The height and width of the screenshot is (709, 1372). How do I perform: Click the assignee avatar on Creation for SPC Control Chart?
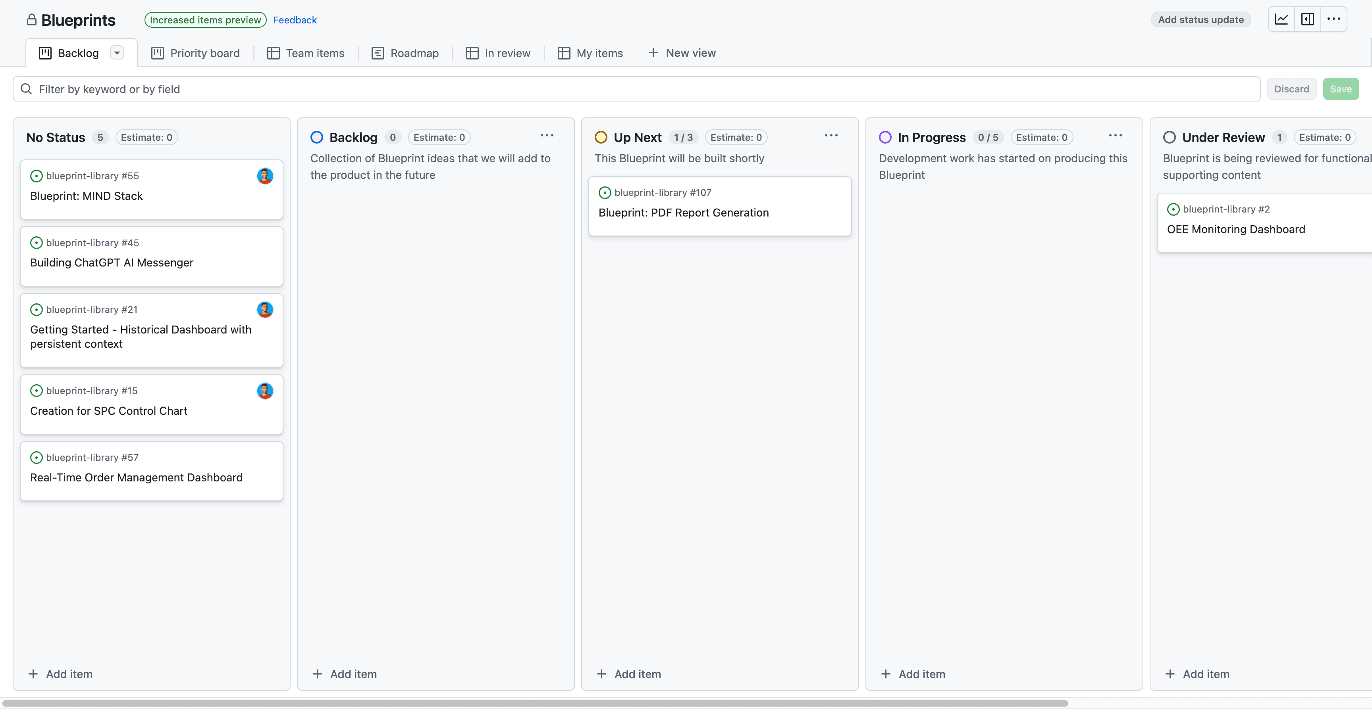point(265,391)
